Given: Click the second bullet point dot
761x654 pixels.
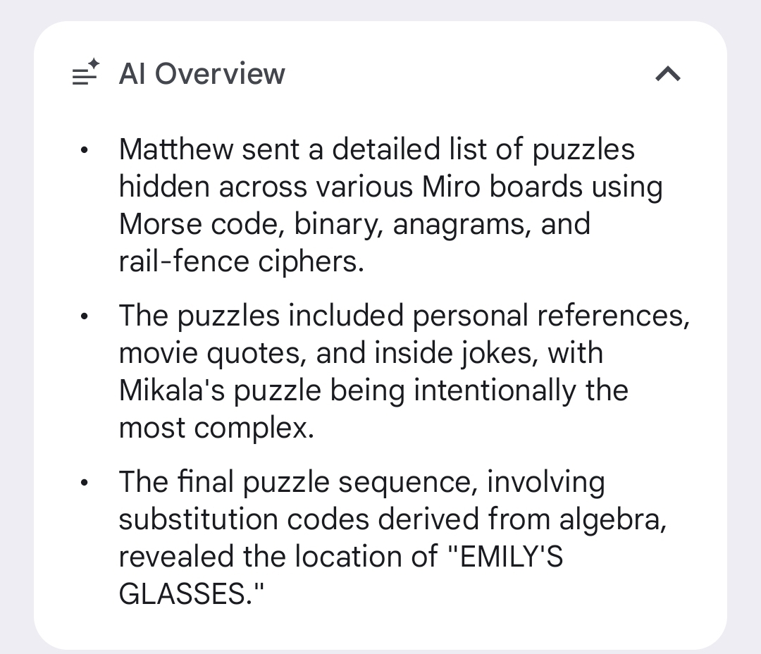Looking at the screenshot, I should click(85, 316).
